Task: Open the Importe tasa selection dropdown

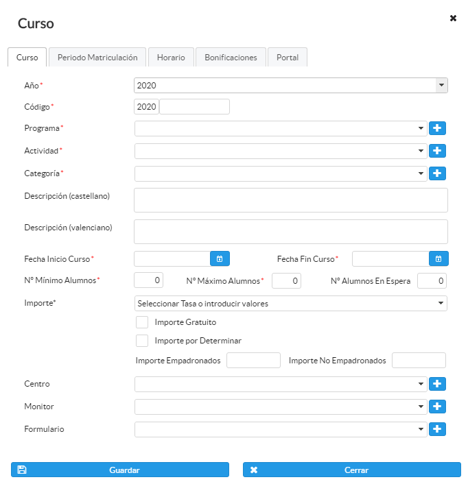Action: [x=291, y=303]
